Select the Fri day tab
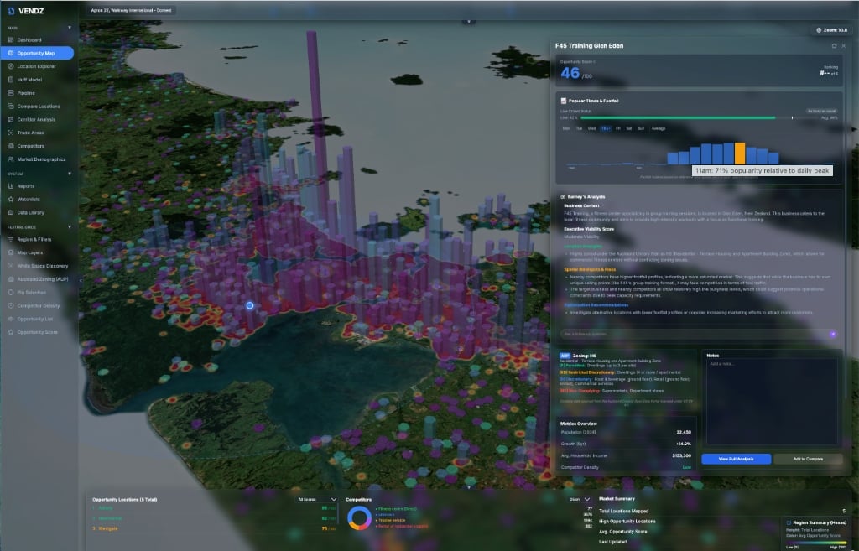This screenshot has height=551, width=859. coord(618,128)
